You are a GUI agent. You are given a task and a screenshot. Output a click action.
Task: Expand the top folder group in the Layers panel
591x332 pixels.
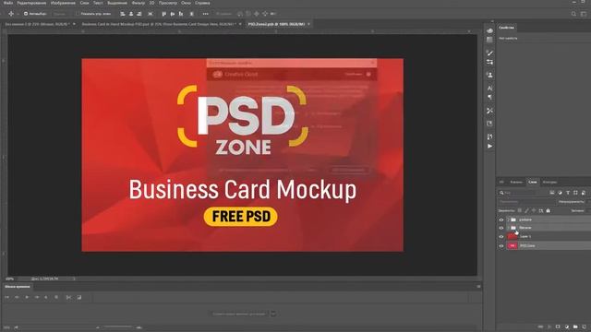click(508, 219)
